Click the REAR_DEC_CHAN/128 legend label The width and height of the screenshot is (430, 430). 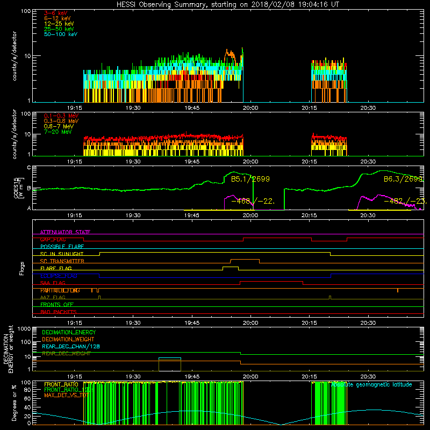click(71, 346)
